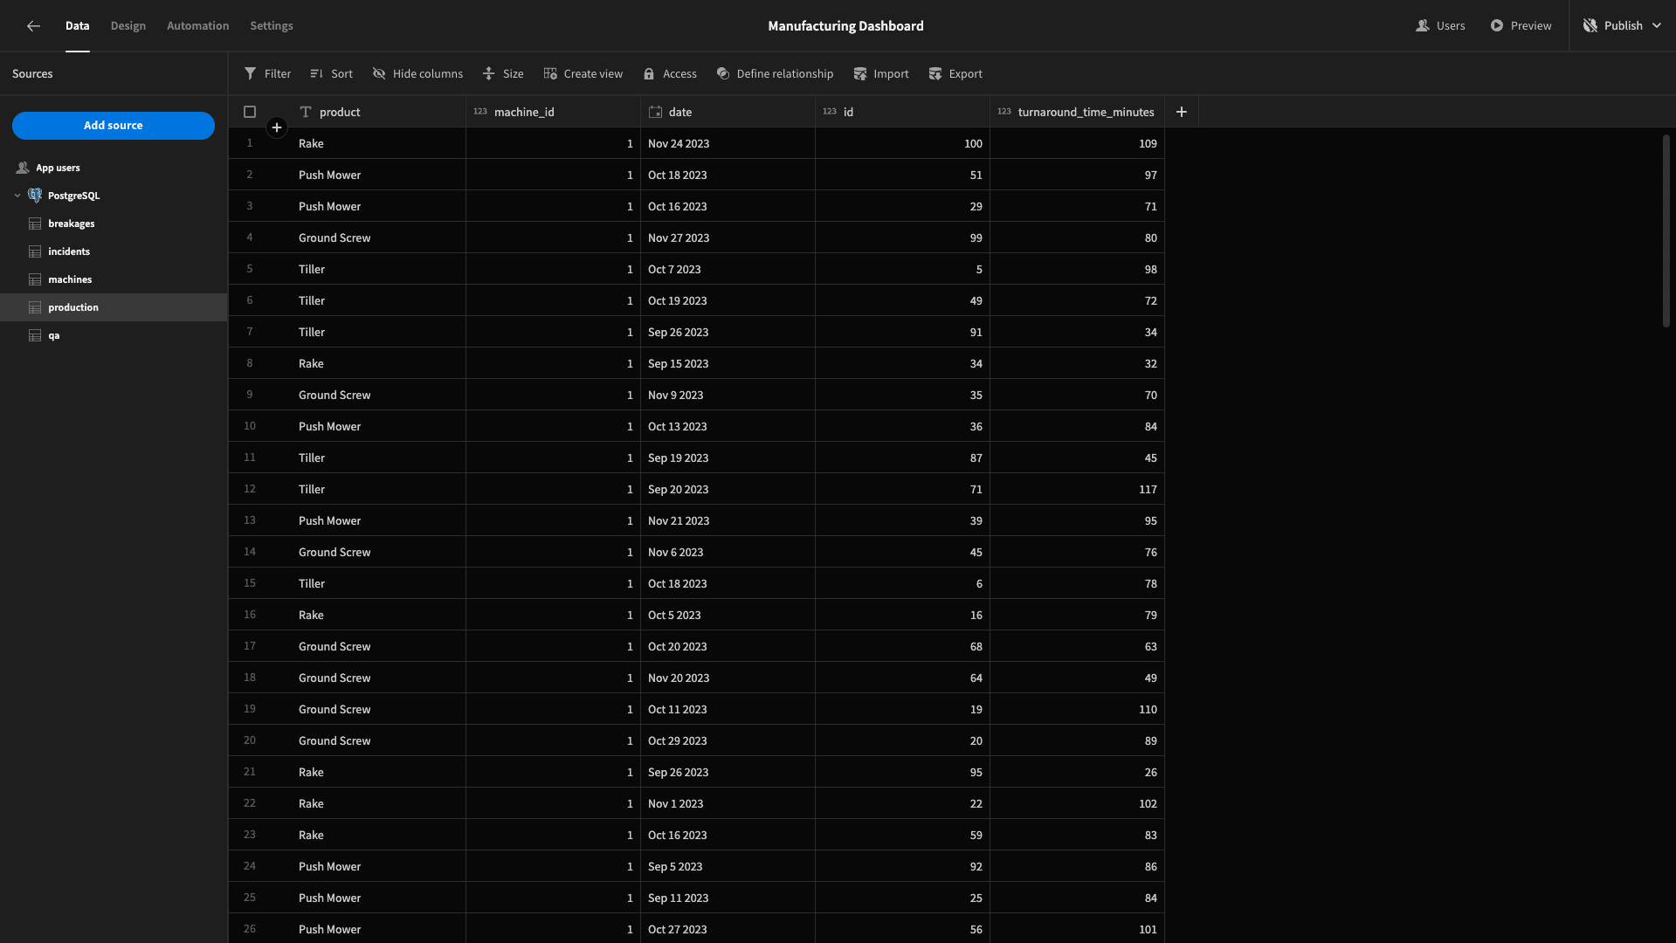1676x943 pixels.
Task: Switch to the Automation tab
Action: click(x=198, y=26)
